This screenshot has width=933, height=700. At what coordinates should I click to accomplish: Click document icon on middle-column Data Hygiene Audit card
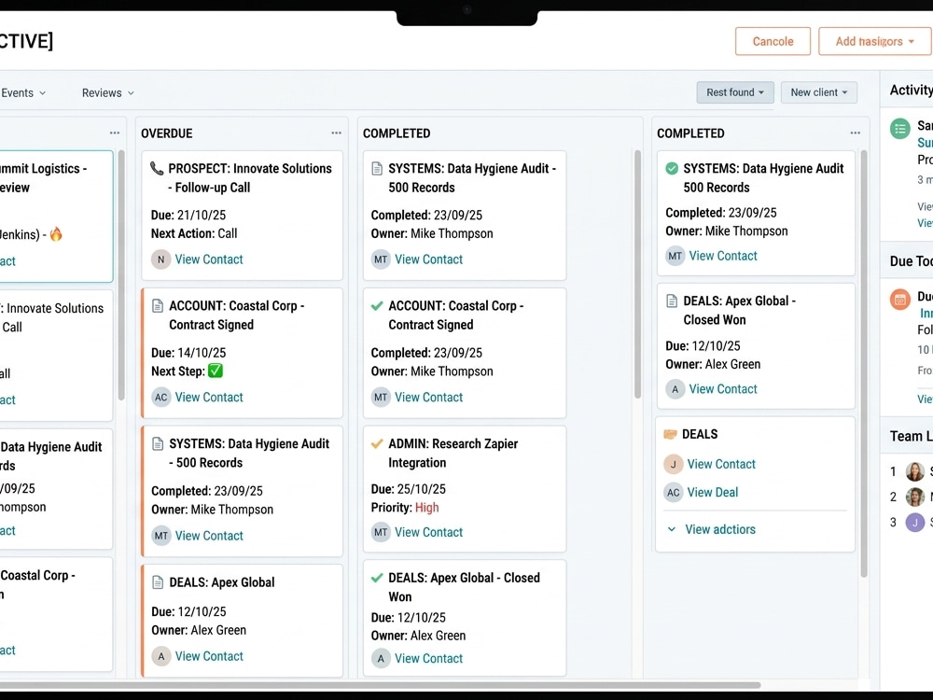click(377, 168)
